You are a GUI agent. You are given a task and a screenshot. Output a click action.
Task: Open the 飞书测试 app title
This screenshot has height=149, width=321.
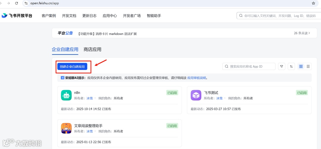(211, 93)
